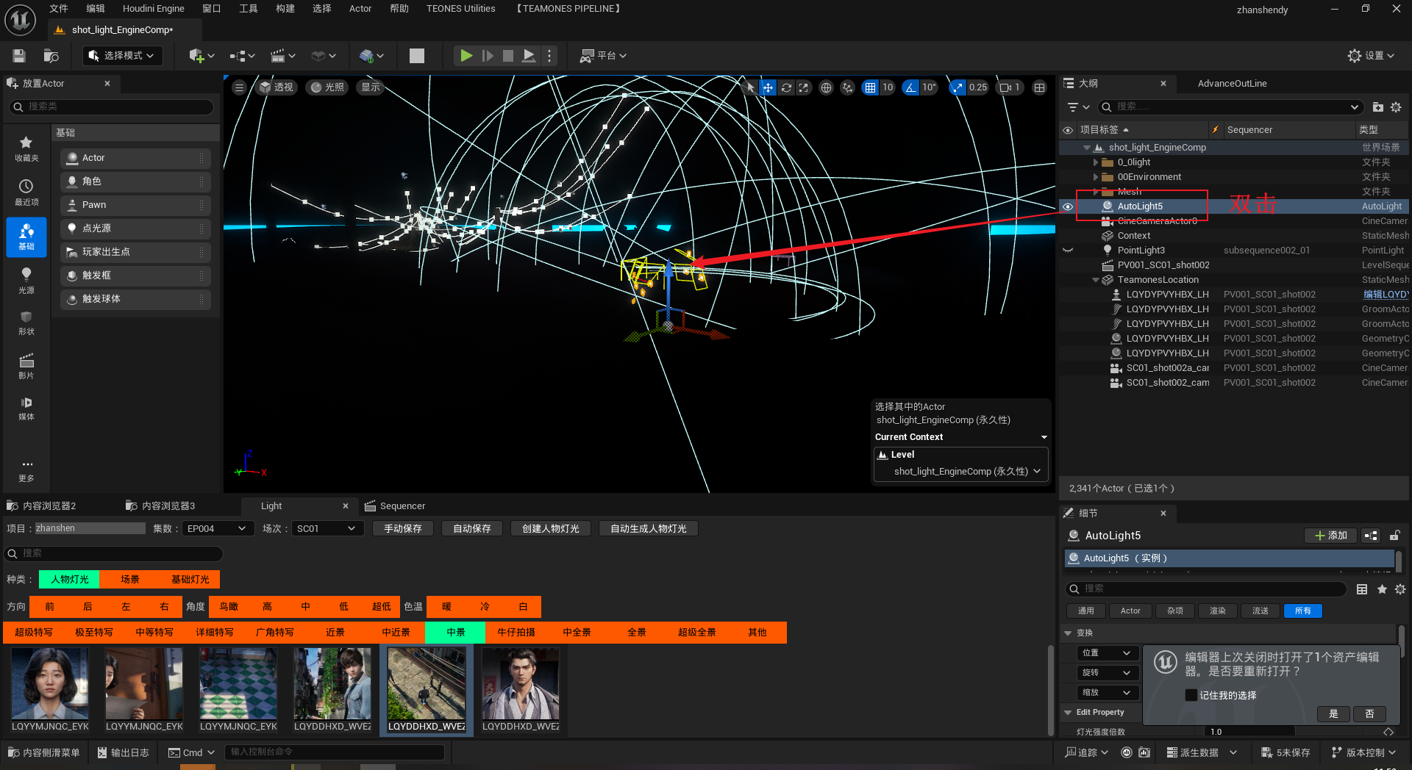Toggle visibility of AutoLight5 in Outliner

click(x=1068, y=206)
